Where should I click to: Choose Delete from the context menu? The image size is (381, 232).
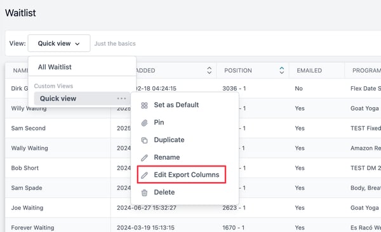pos(164,192)
